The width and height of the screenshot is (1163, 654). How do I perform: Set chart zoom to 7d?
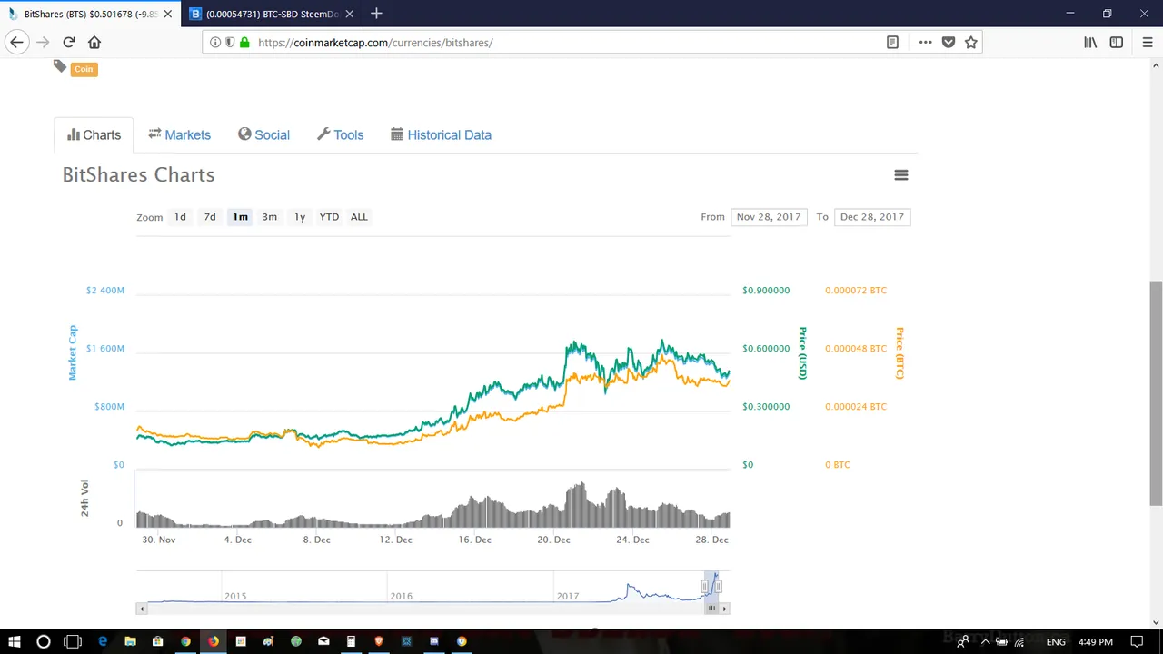210,217
